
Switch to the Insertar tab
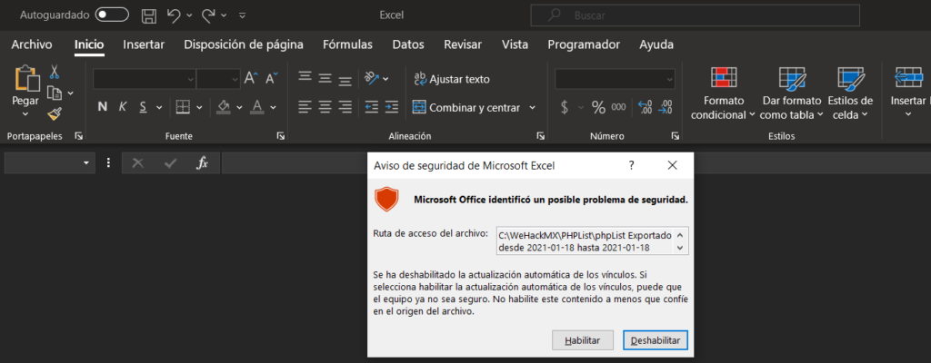pyautogui.click(x=144, y=44)
